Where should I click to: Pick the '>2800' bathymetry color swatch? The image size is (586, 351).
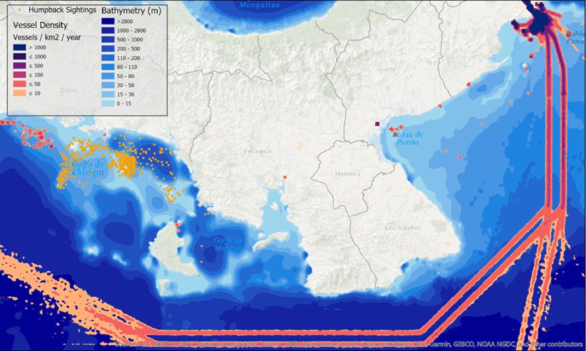point(108,22)
